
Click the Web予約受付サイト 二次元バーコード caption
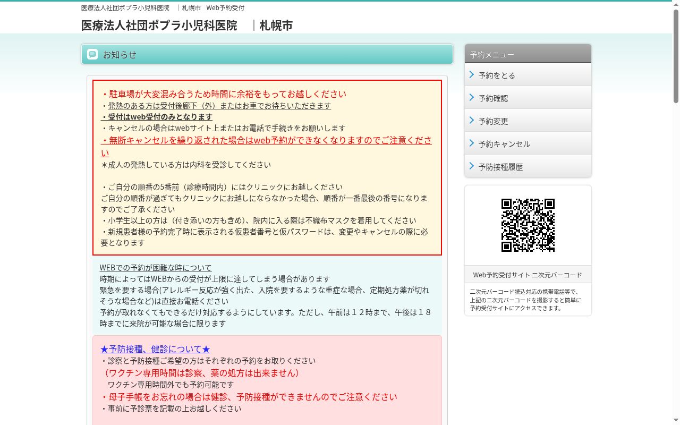point(528,275)
